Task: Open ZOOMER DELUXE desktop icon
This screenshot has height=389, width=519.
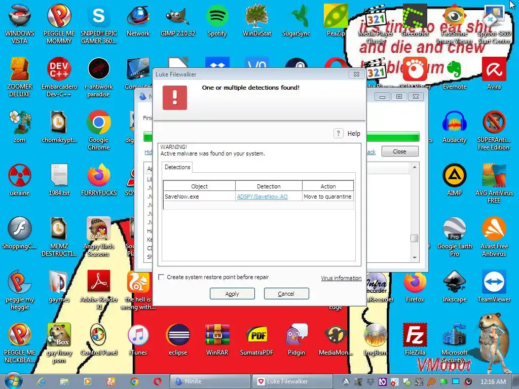Action: point(20,77)
